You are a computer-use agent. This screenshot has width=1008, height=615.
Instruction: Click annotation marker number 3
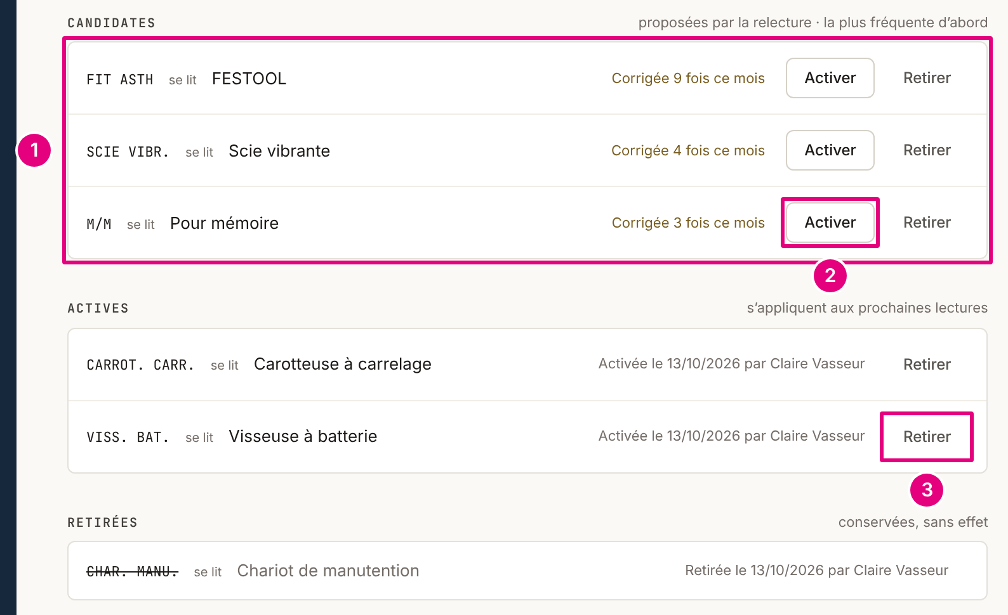point(927,490)
